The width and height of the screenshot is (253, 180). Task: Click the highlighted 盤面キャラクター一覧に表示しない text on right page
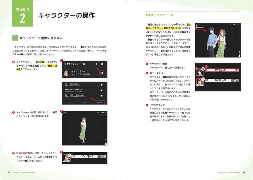point(168,26)
